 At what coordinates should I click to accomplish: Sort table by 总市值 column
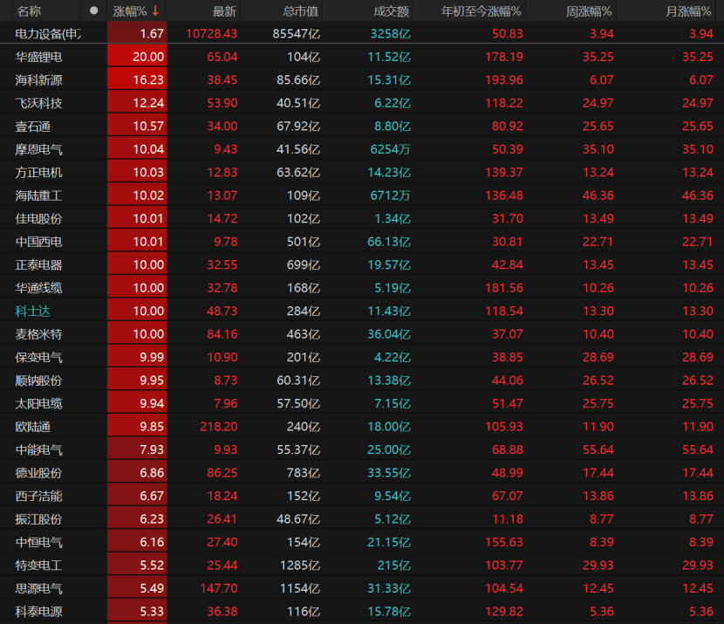pyautogui.click(x=301, y=10)
